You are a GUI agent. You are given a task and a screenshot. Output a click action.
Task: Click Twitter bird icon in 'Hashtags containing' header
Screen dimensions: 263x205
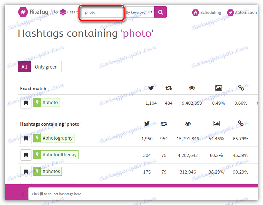pyautogui.click(x=147, y=124)
